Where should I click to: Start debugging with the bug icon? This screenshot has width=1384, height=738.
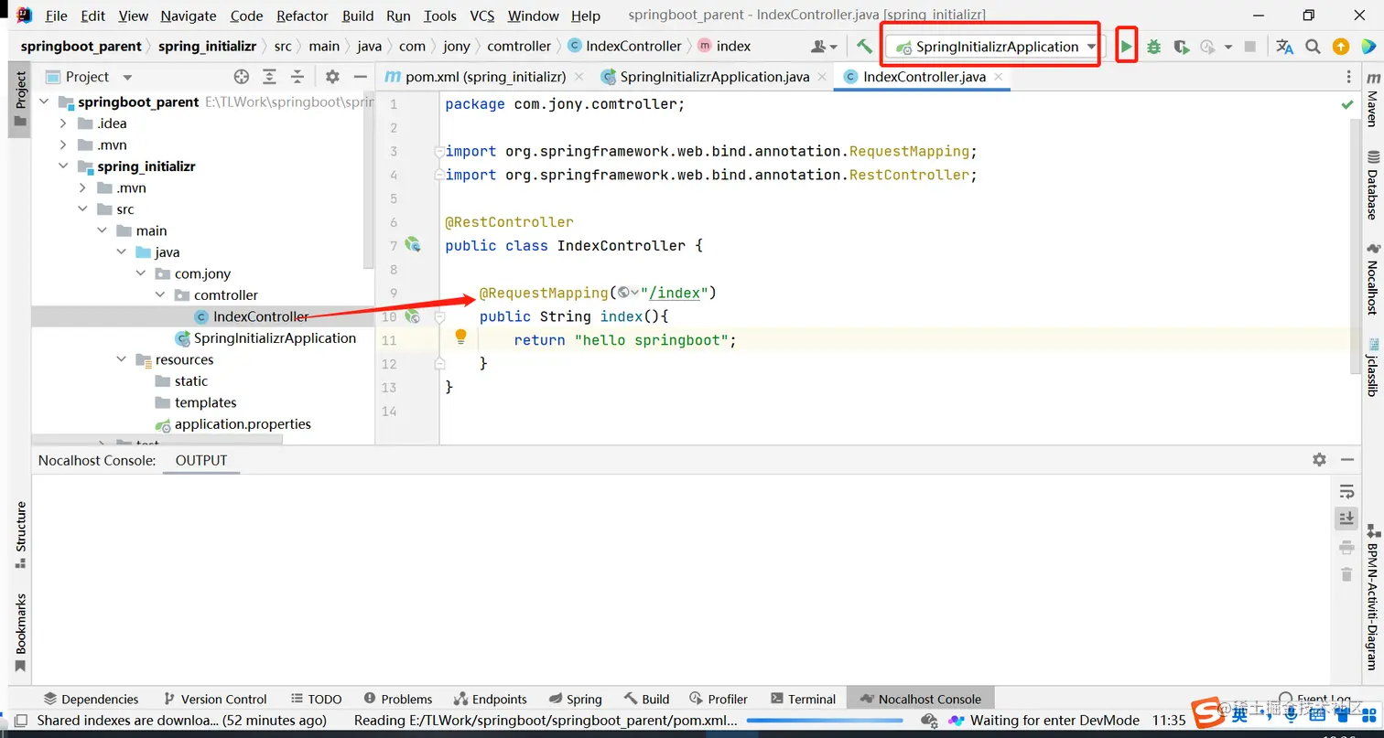1154,47
